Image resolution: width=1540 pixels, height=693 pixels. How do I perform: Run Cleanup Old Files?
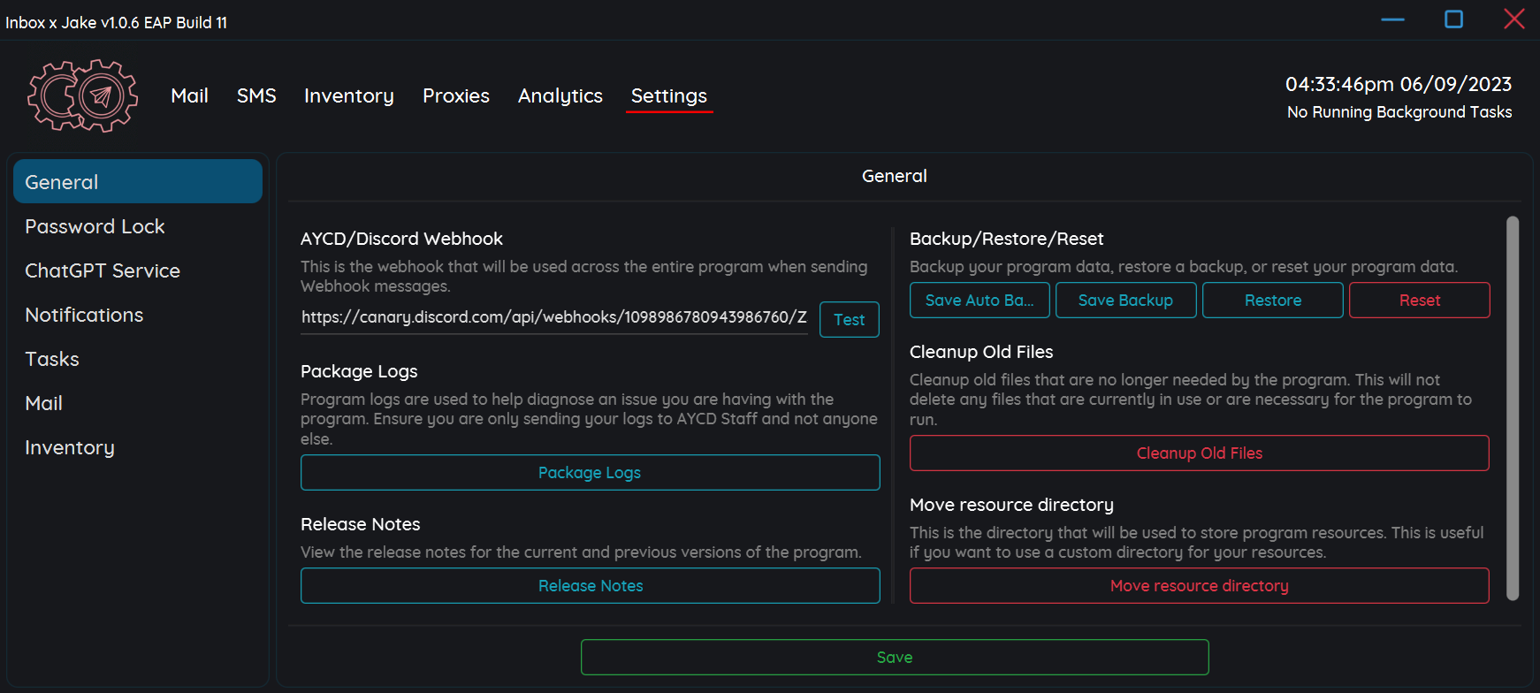[x=1199, y=453]
